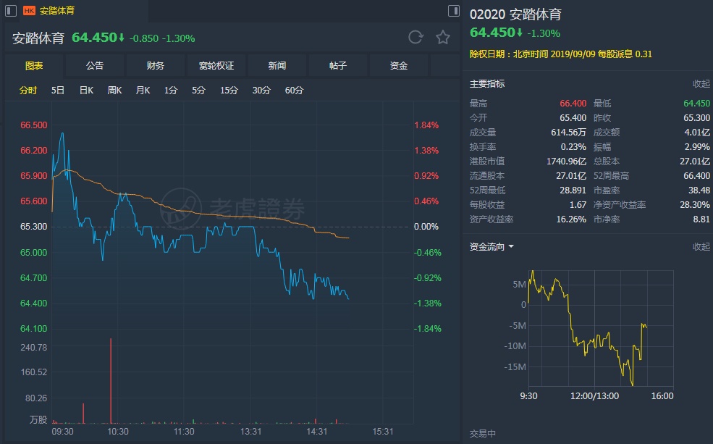The image size is (713, 444).
Task: Click the tall volume bar near 10:30
Action: click(x=111, y=380)
